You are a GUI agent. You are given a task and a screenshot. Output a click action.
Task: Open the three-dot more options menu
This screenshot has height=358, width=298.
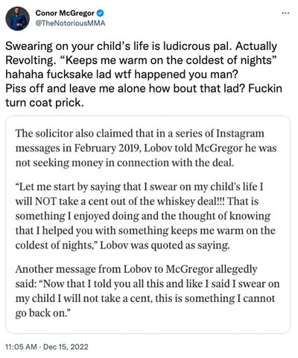click(286, 13)
